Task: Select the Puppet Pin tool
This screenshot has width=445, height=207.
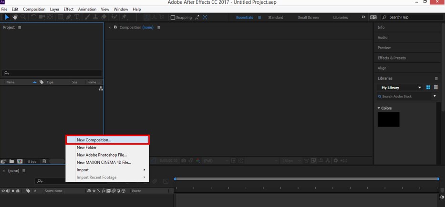Action: (124, 17)
